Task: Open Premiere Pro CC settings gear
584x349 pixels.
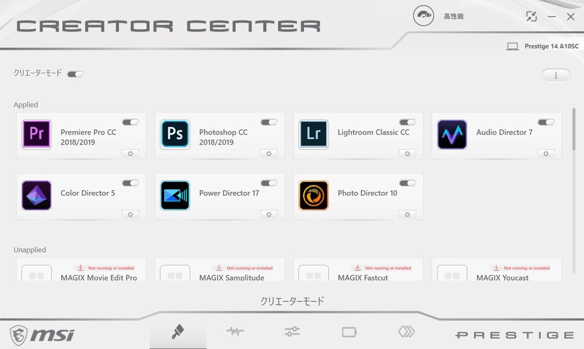Action: (x=131, y=153)
